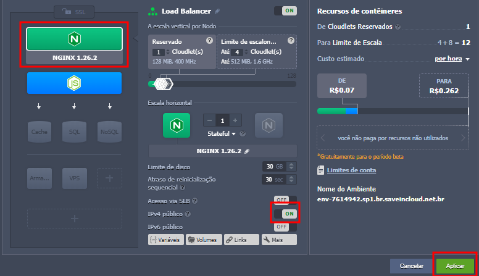This screenshot has height=276, width=479.
Task: Open help for Cloudlets Reservados
Action: (x=398, y=27)
